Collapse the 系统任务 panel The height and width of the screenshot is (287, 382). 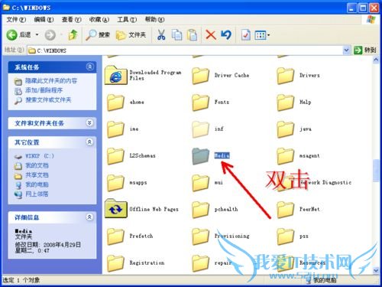tap(89, 67)
